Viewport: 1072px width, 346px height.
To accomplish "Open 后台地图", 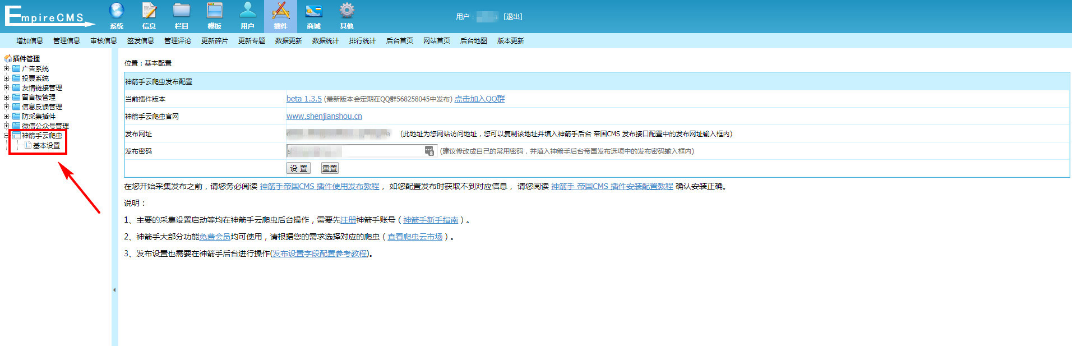I will point(474,40).
